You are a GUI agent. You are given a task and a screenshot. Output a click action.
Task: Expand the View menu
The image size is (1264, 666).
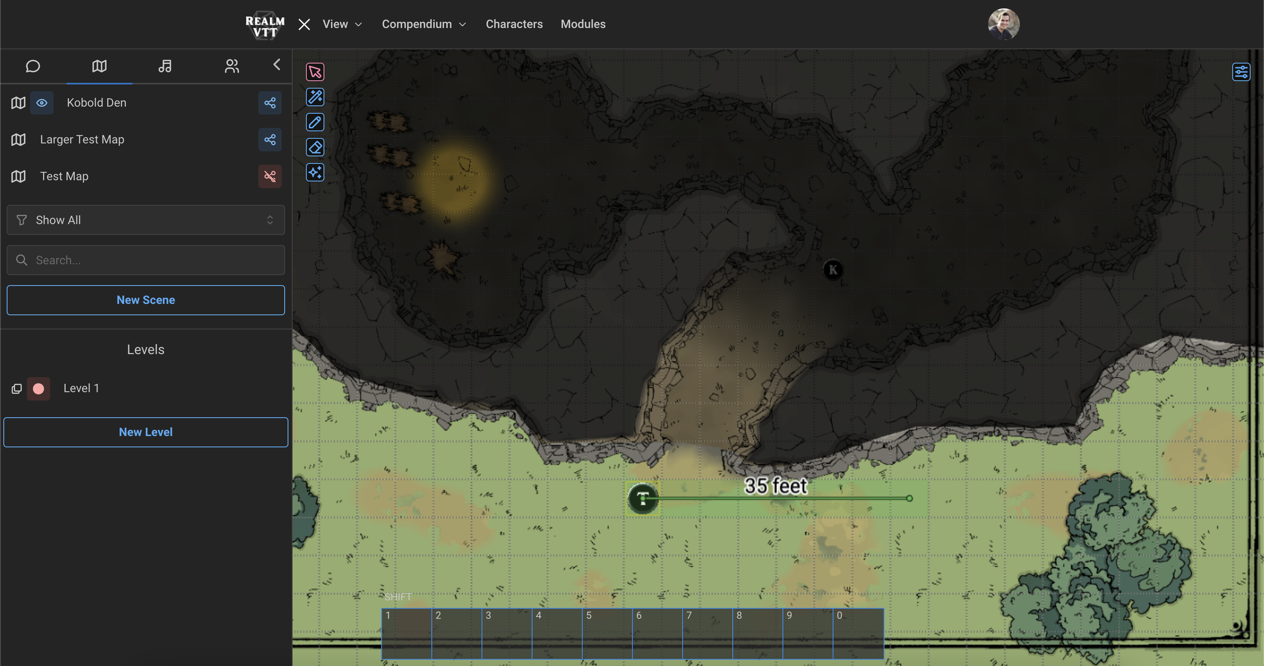pos(342,24)
